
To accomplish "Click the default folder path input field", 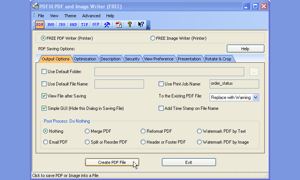I will pos(169,72).
